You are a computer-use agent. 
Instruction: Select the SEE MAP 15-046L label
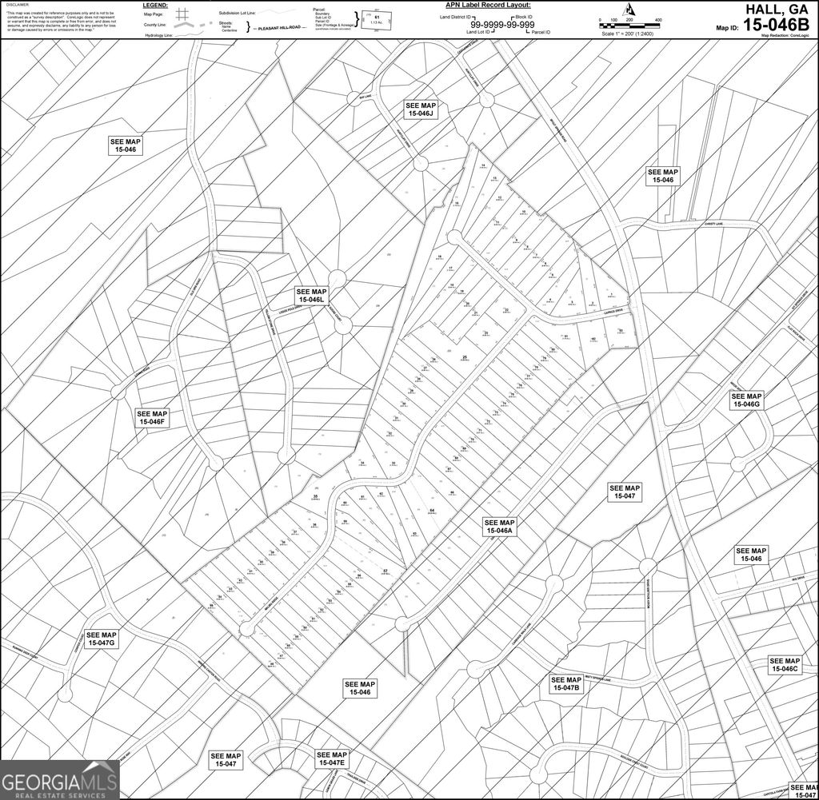pos(311,296)
